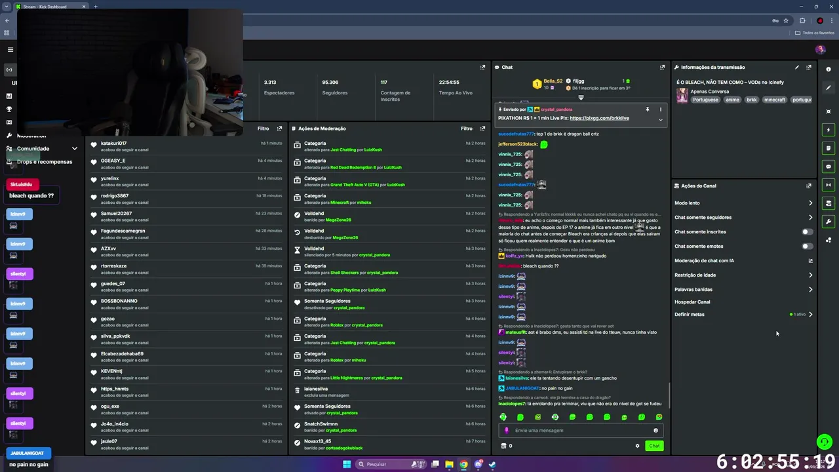Open Chrome from the taskbar
Image resolution: width=839 pixels, height=472 pixels.
click(463, 464)
